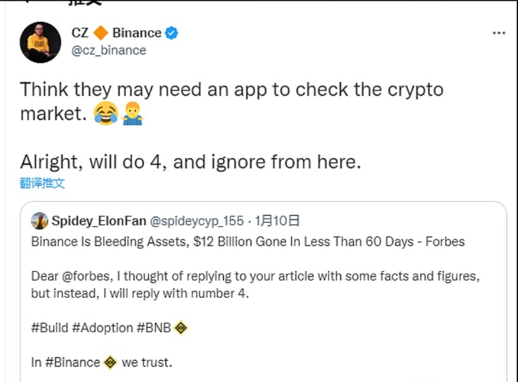Image resolution: width=518 pixels, height=382 pixels.
Task: Click the @spideycyp_155 handle
Action: coord(197,221)
